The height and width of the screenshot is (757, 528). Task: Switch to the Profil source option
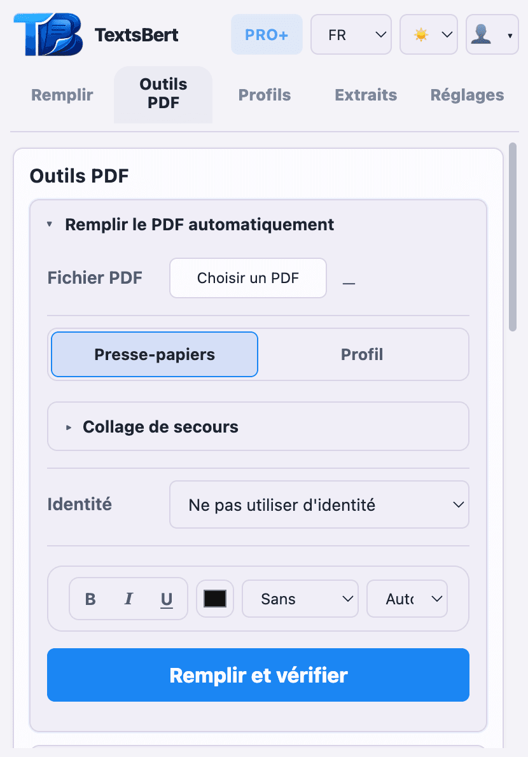point(362,354)
